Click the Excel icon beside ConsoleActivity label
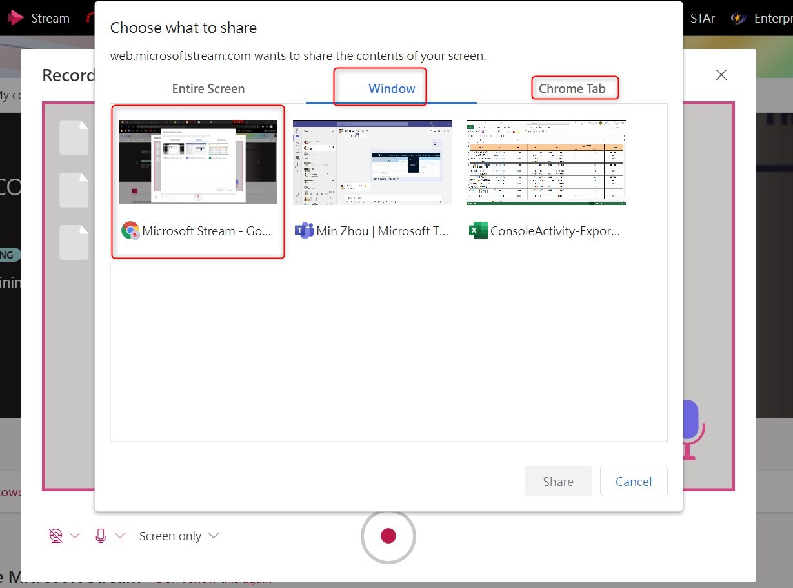This screenshot has width=793, height=588. point(478,231)
